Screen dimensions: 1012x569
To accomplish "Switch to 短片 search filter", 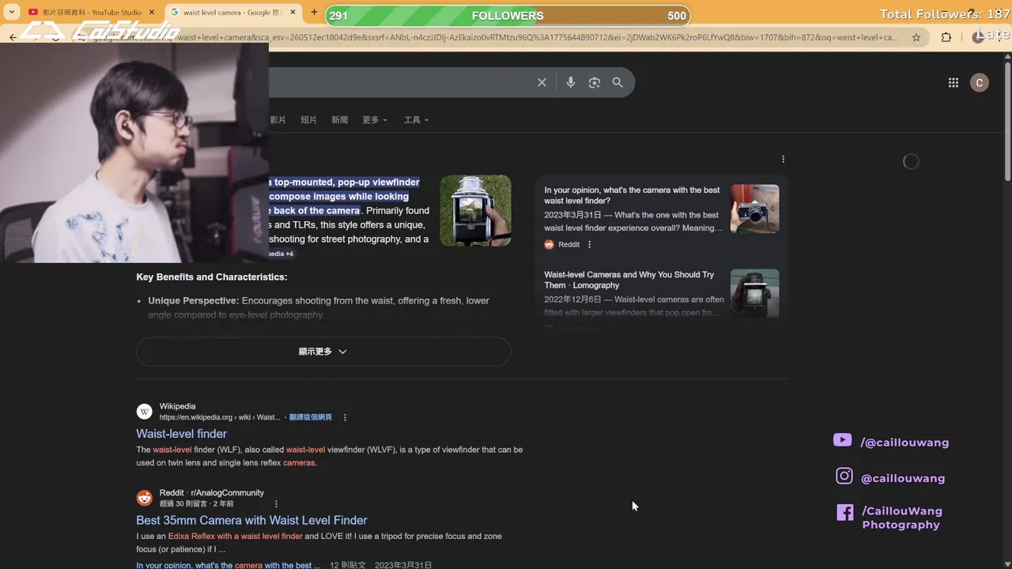I will pos(308,120).
